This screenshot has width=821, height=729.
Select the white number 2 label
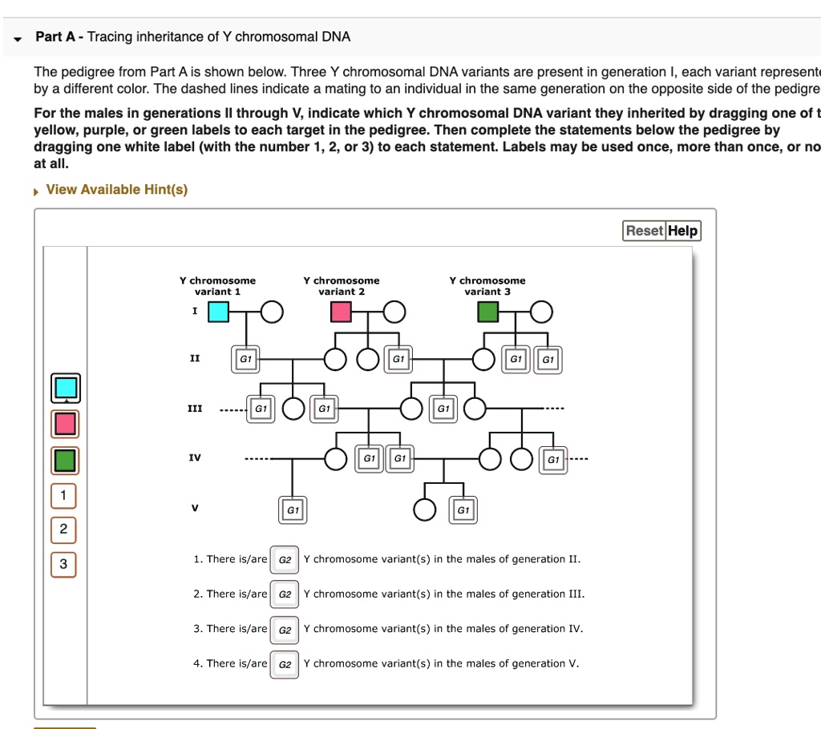pyautogui.click(x=63, y=530)
